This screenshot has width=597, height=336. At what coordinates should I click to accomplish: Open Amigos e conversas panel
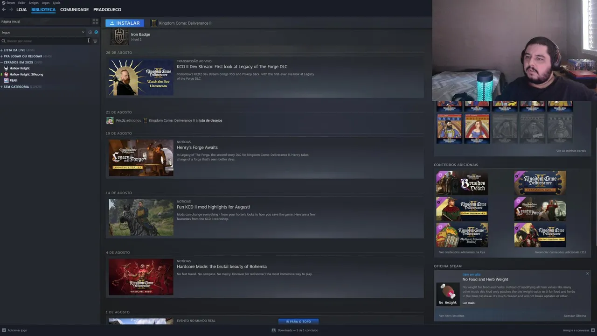point(579,330)
